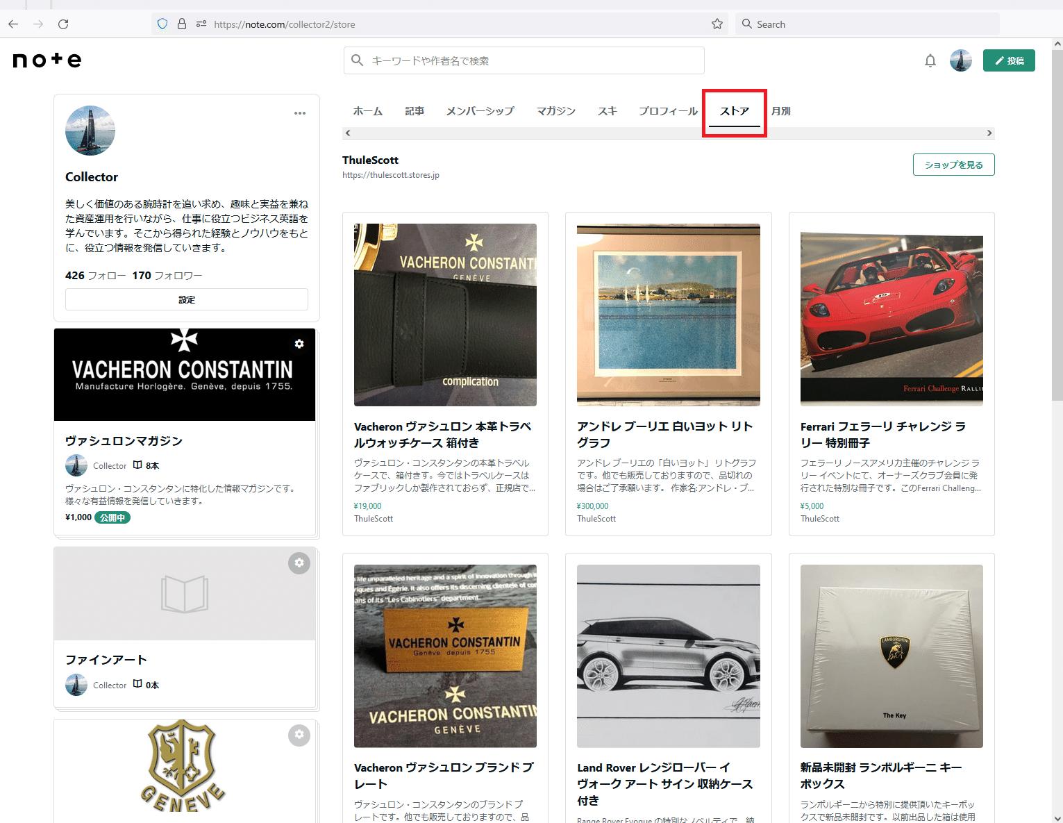Click the ショップを見る button
1063x823 pixels.
(953, 165)
